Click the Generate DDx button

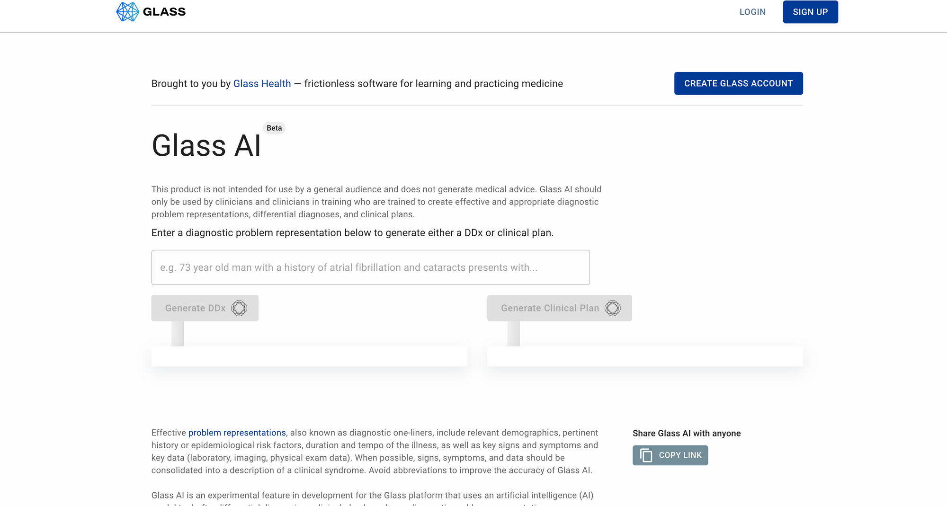[x=205, y=308]
